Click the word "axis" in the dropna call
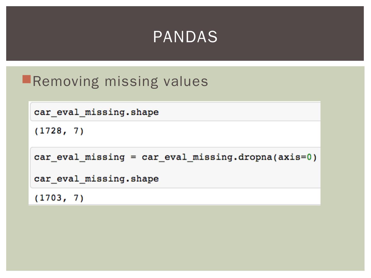This screenshot has width=371, height=278. 289,157
